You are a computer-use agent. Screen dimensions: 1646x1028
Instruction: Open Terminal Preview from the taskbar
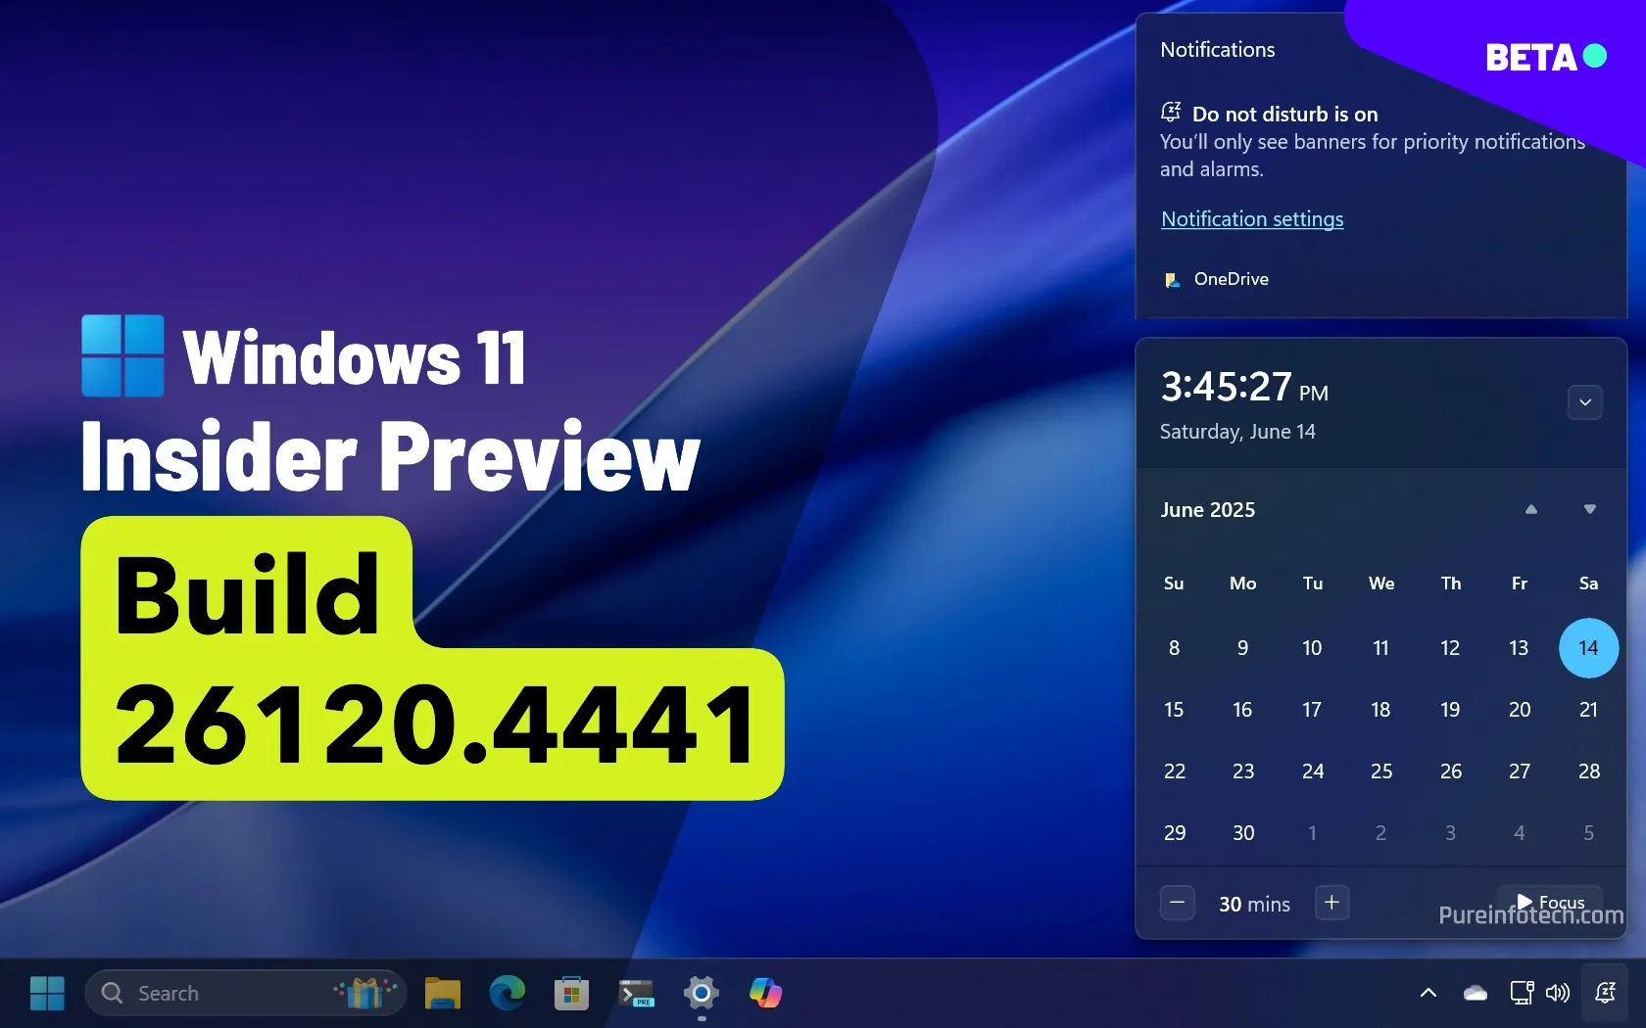[x=637, y=993]
